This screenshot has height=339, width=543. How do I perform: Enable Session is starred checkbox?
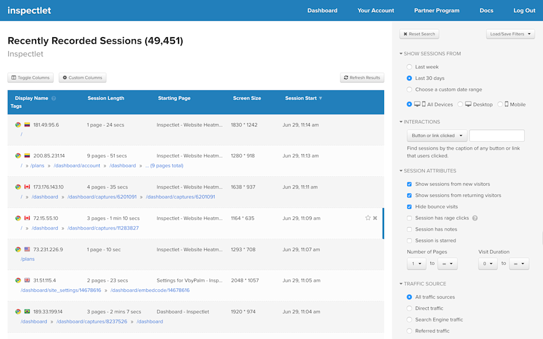click(x=409, y=241)
